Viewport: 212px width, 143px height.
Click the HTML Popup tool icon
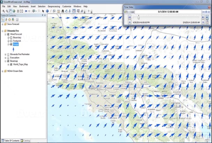click(x=54, y=11)
